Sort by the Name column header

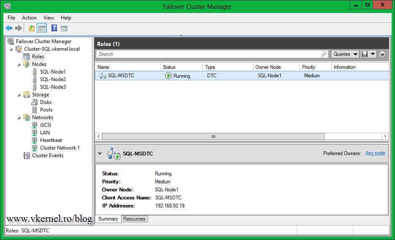[128, 67]
